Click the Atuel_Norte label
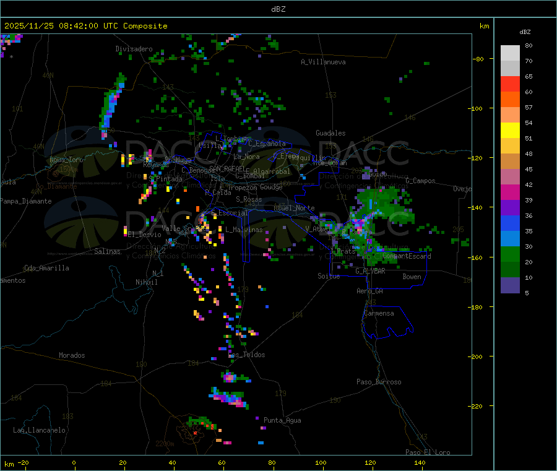Viewport: 557px width, 471px height. (x=294, y=208)
